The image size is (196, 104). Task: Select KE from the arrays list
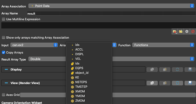tap(89, 78)
